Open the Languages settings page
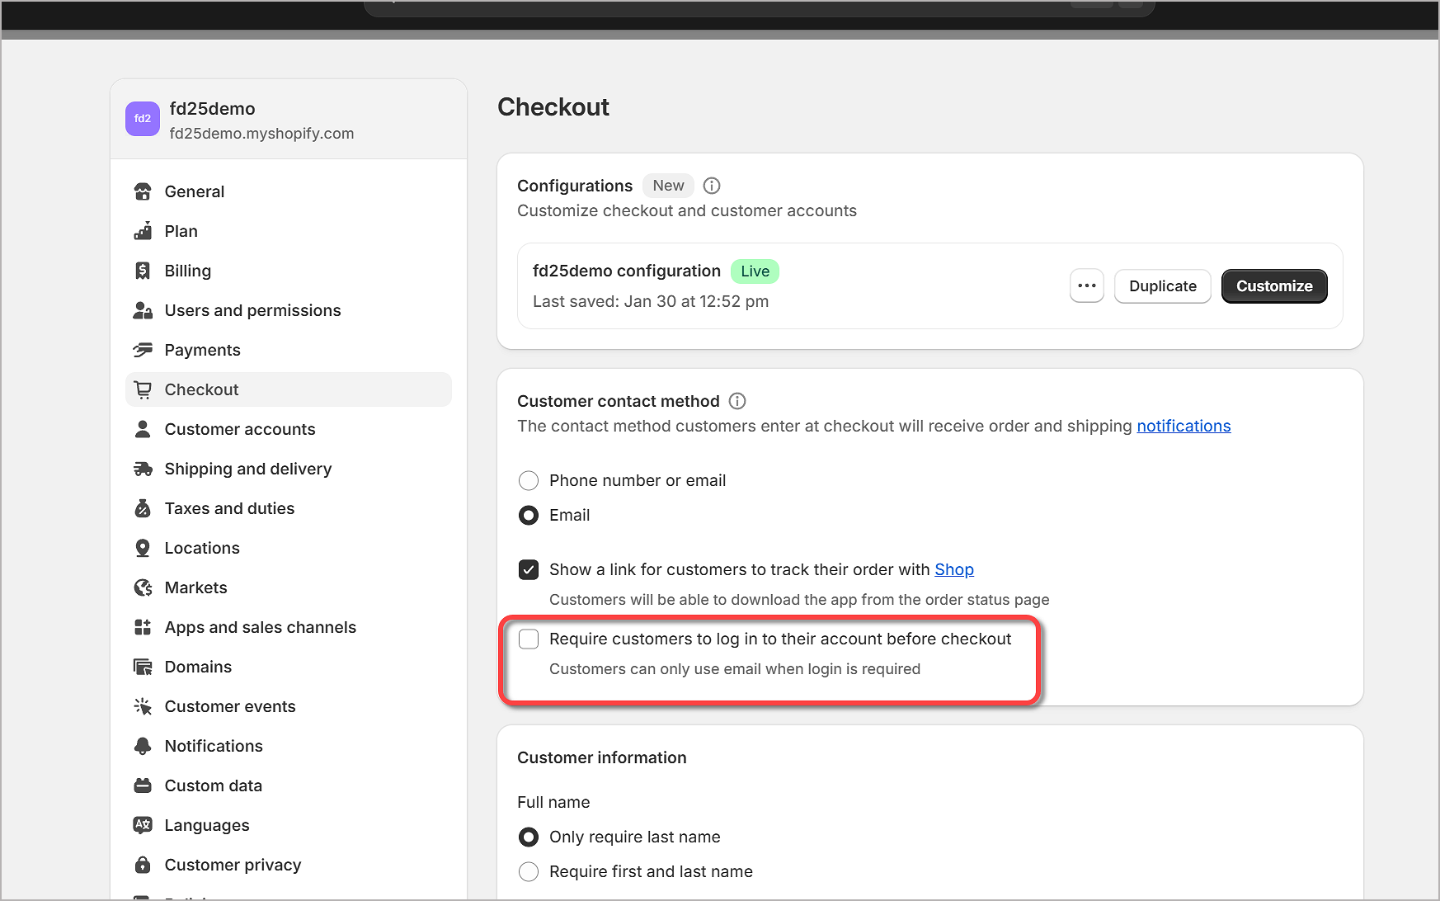Image resolution: width=1440 pixels, height=901 pixels. [206, 825]
